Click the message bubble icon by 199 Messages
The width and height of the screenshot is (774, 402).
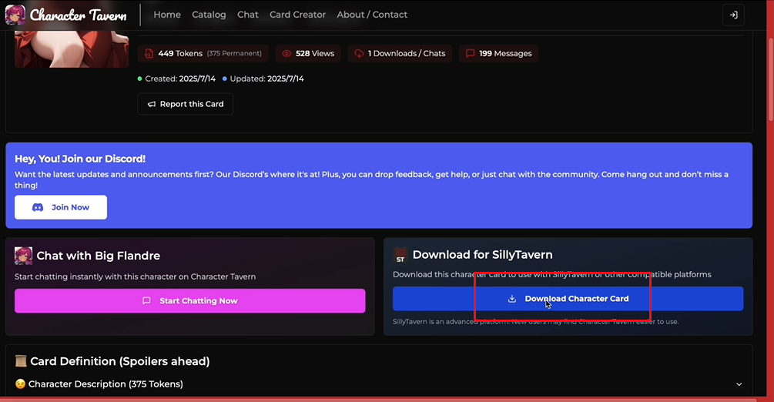(x=470, y=54)
